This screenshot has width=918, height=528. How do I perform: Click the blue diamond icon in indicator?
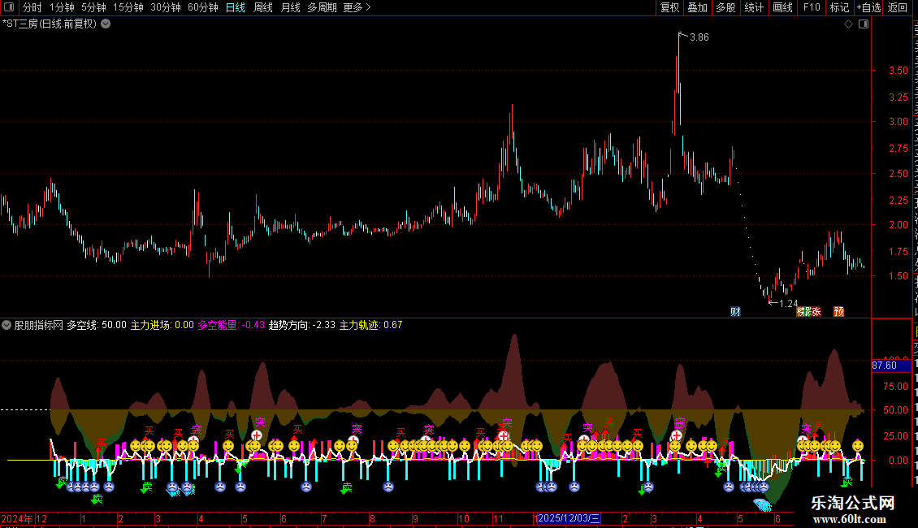[762, 504]
